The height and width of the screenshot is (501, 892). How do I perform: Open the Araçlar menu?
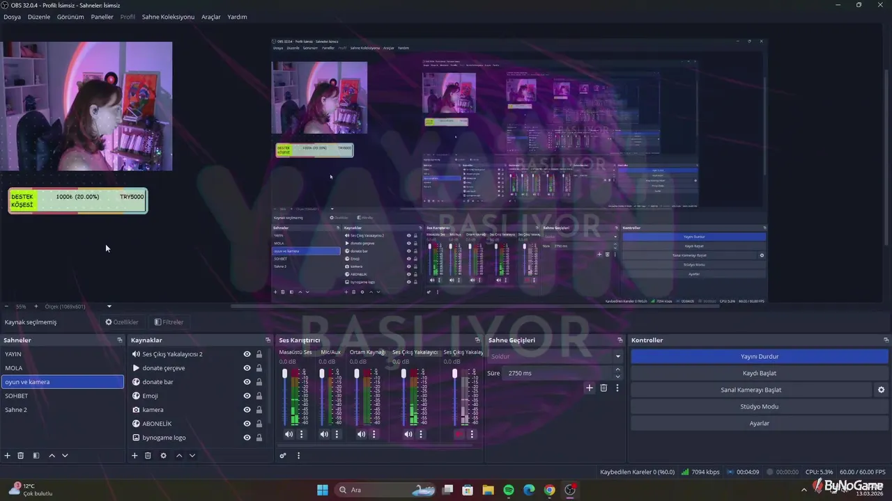[211, 17]
